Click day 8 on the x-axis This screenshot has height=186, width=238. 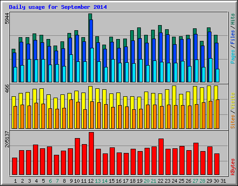pos(64,181)
